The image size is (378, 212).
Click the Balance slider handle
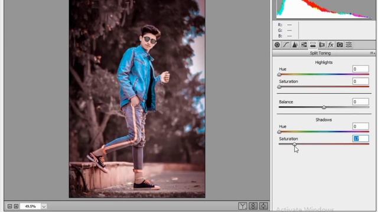[324, 107]
